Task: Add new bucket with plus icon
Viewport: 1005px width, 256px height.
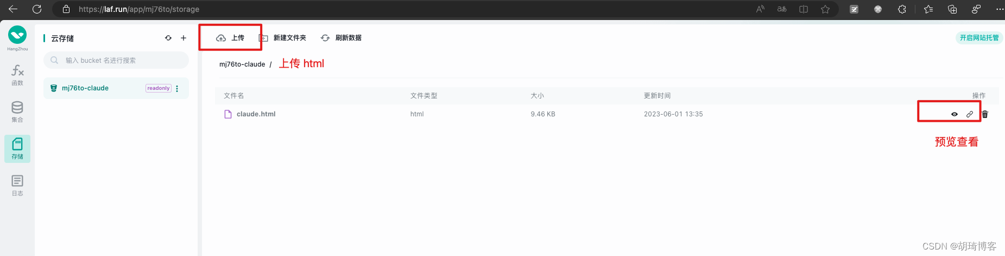Action: [x=184, y=38]
